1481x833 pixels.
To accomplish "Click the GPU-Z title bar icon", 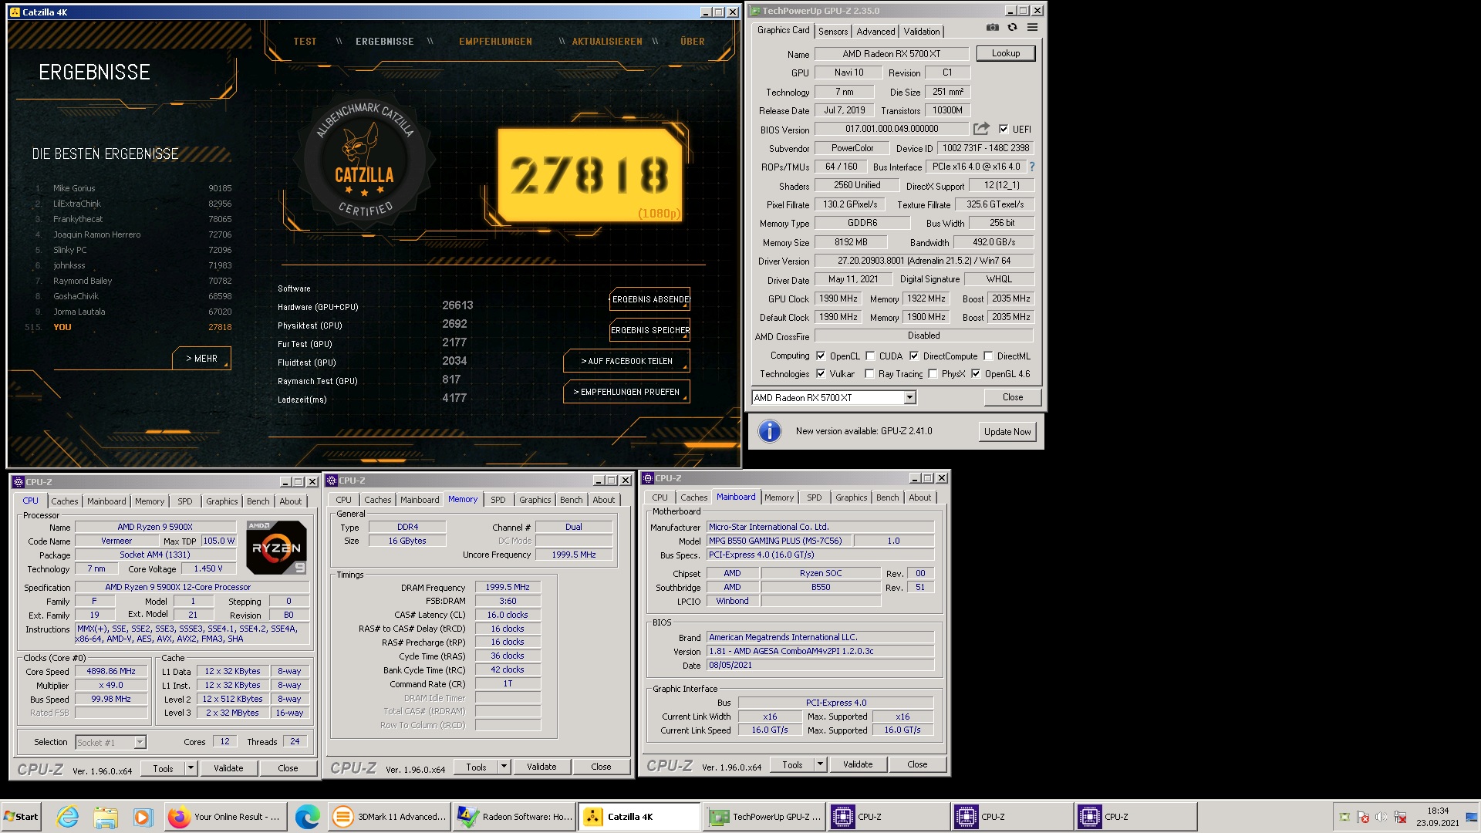I will pyautogui.click(x=754, y=11).
